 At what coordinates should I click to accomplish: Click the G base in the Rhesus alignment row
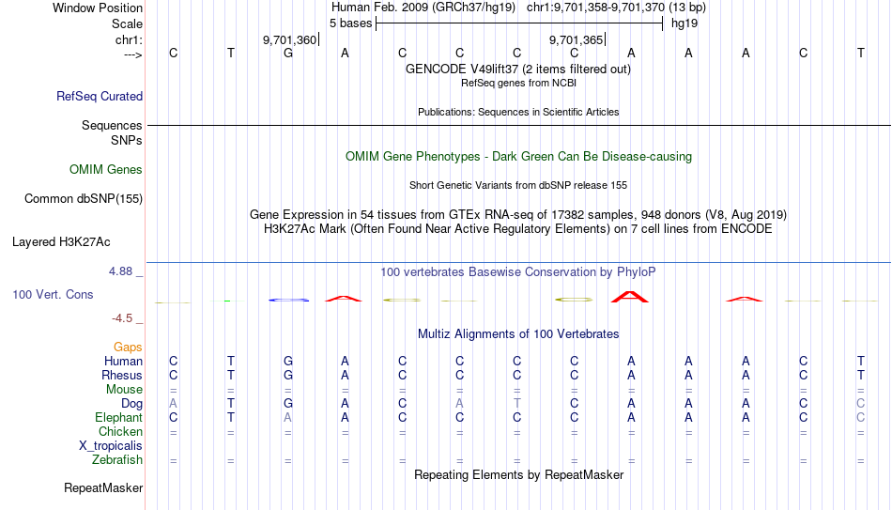[288, 375]
